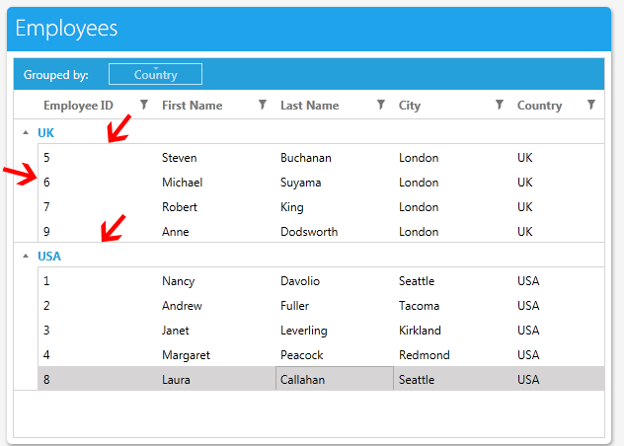Collapse the USA group
The height and width of the screenshot is (446, 624).
tap(25, 256)
